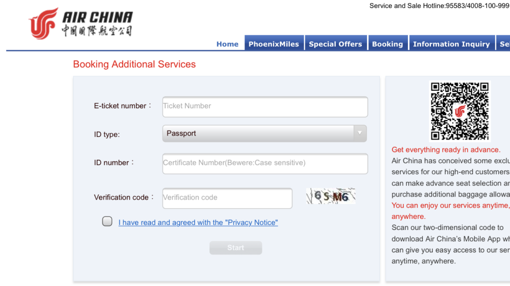The height and width of the screenshot is (286, 510).
Task: Focus the ID number field
Action: (265, 163)
